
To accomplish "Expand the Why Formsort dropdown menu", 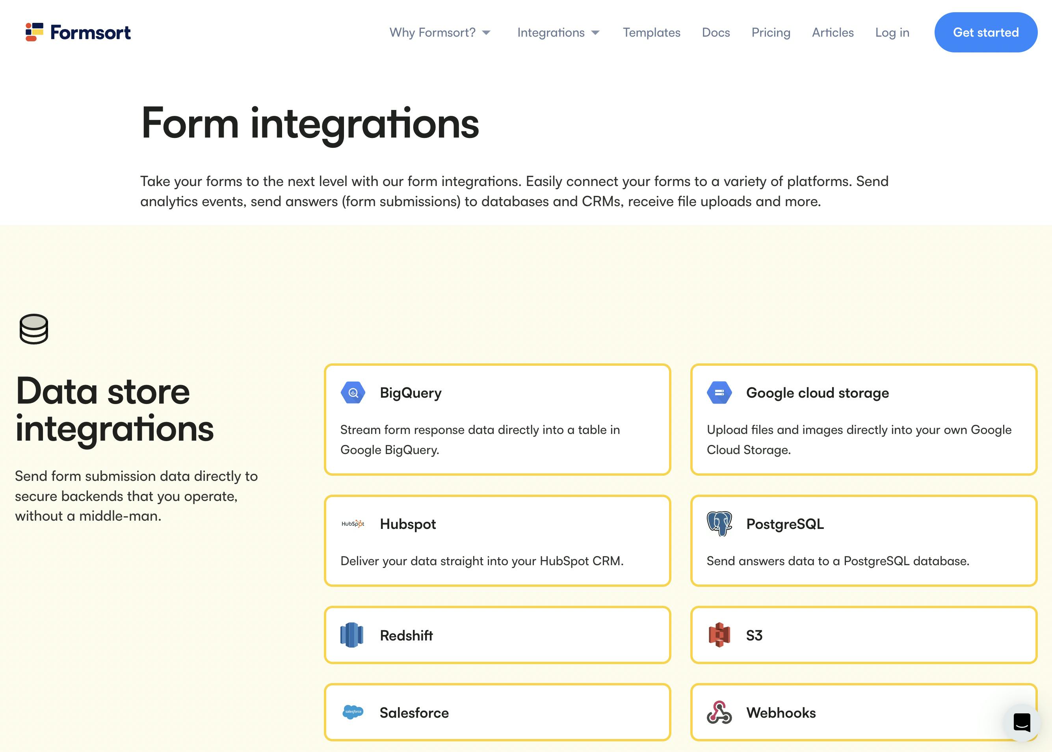I will coord(439,33).
